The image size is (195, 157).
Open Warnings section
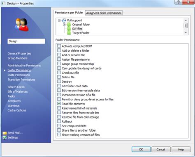(14, 106)
